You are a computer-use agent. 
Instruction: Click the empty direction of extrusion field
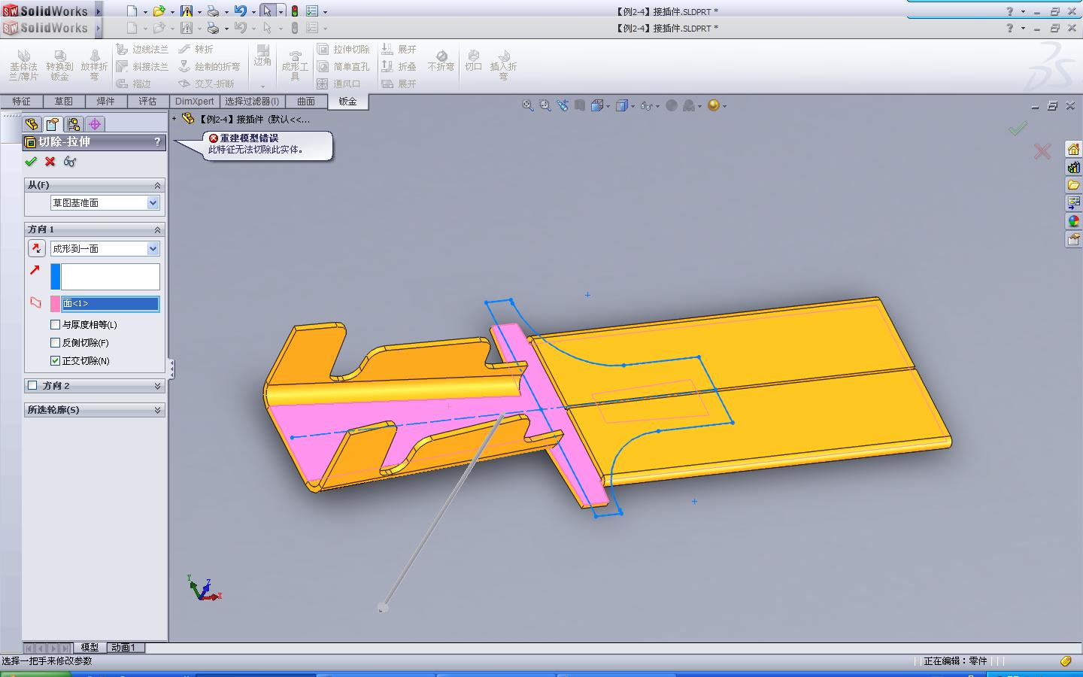[x=111, y=277]
